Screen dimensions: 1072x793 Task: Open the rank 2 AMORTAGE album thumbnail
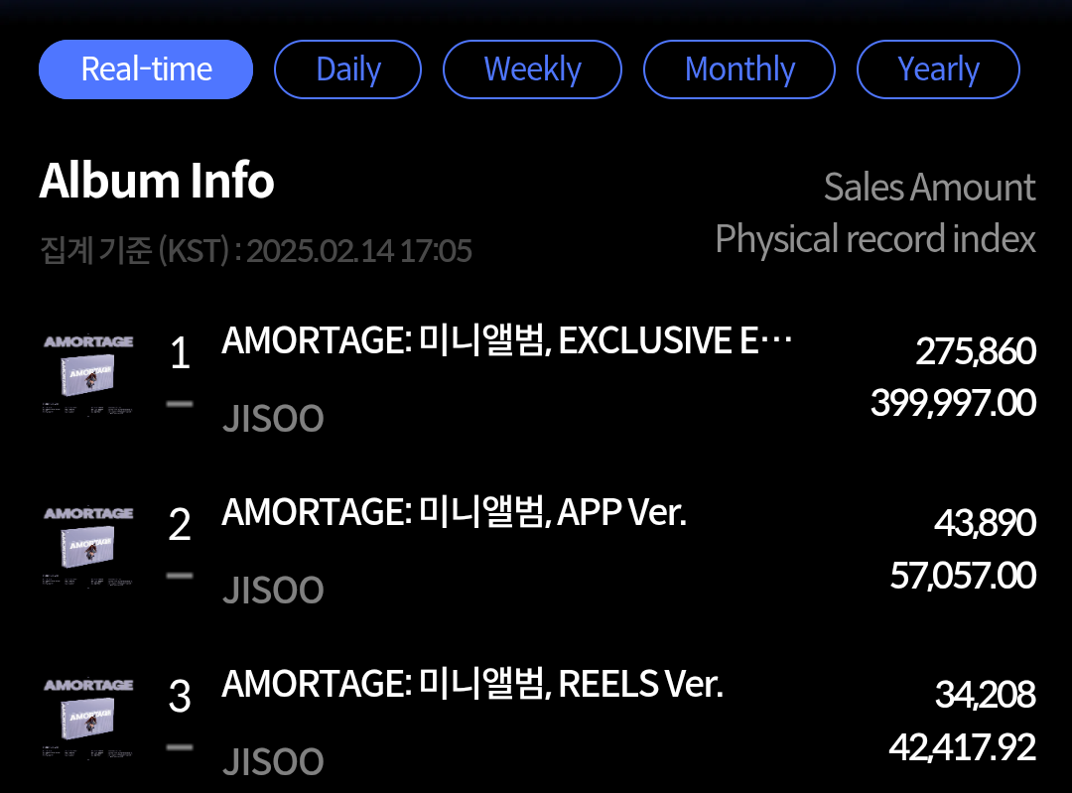coord(88,546)
